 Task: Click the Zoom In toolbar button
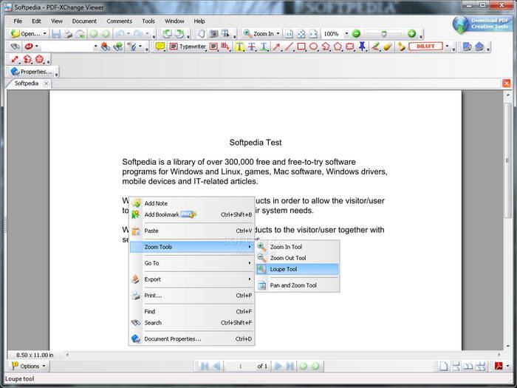(x=258, y=34)
